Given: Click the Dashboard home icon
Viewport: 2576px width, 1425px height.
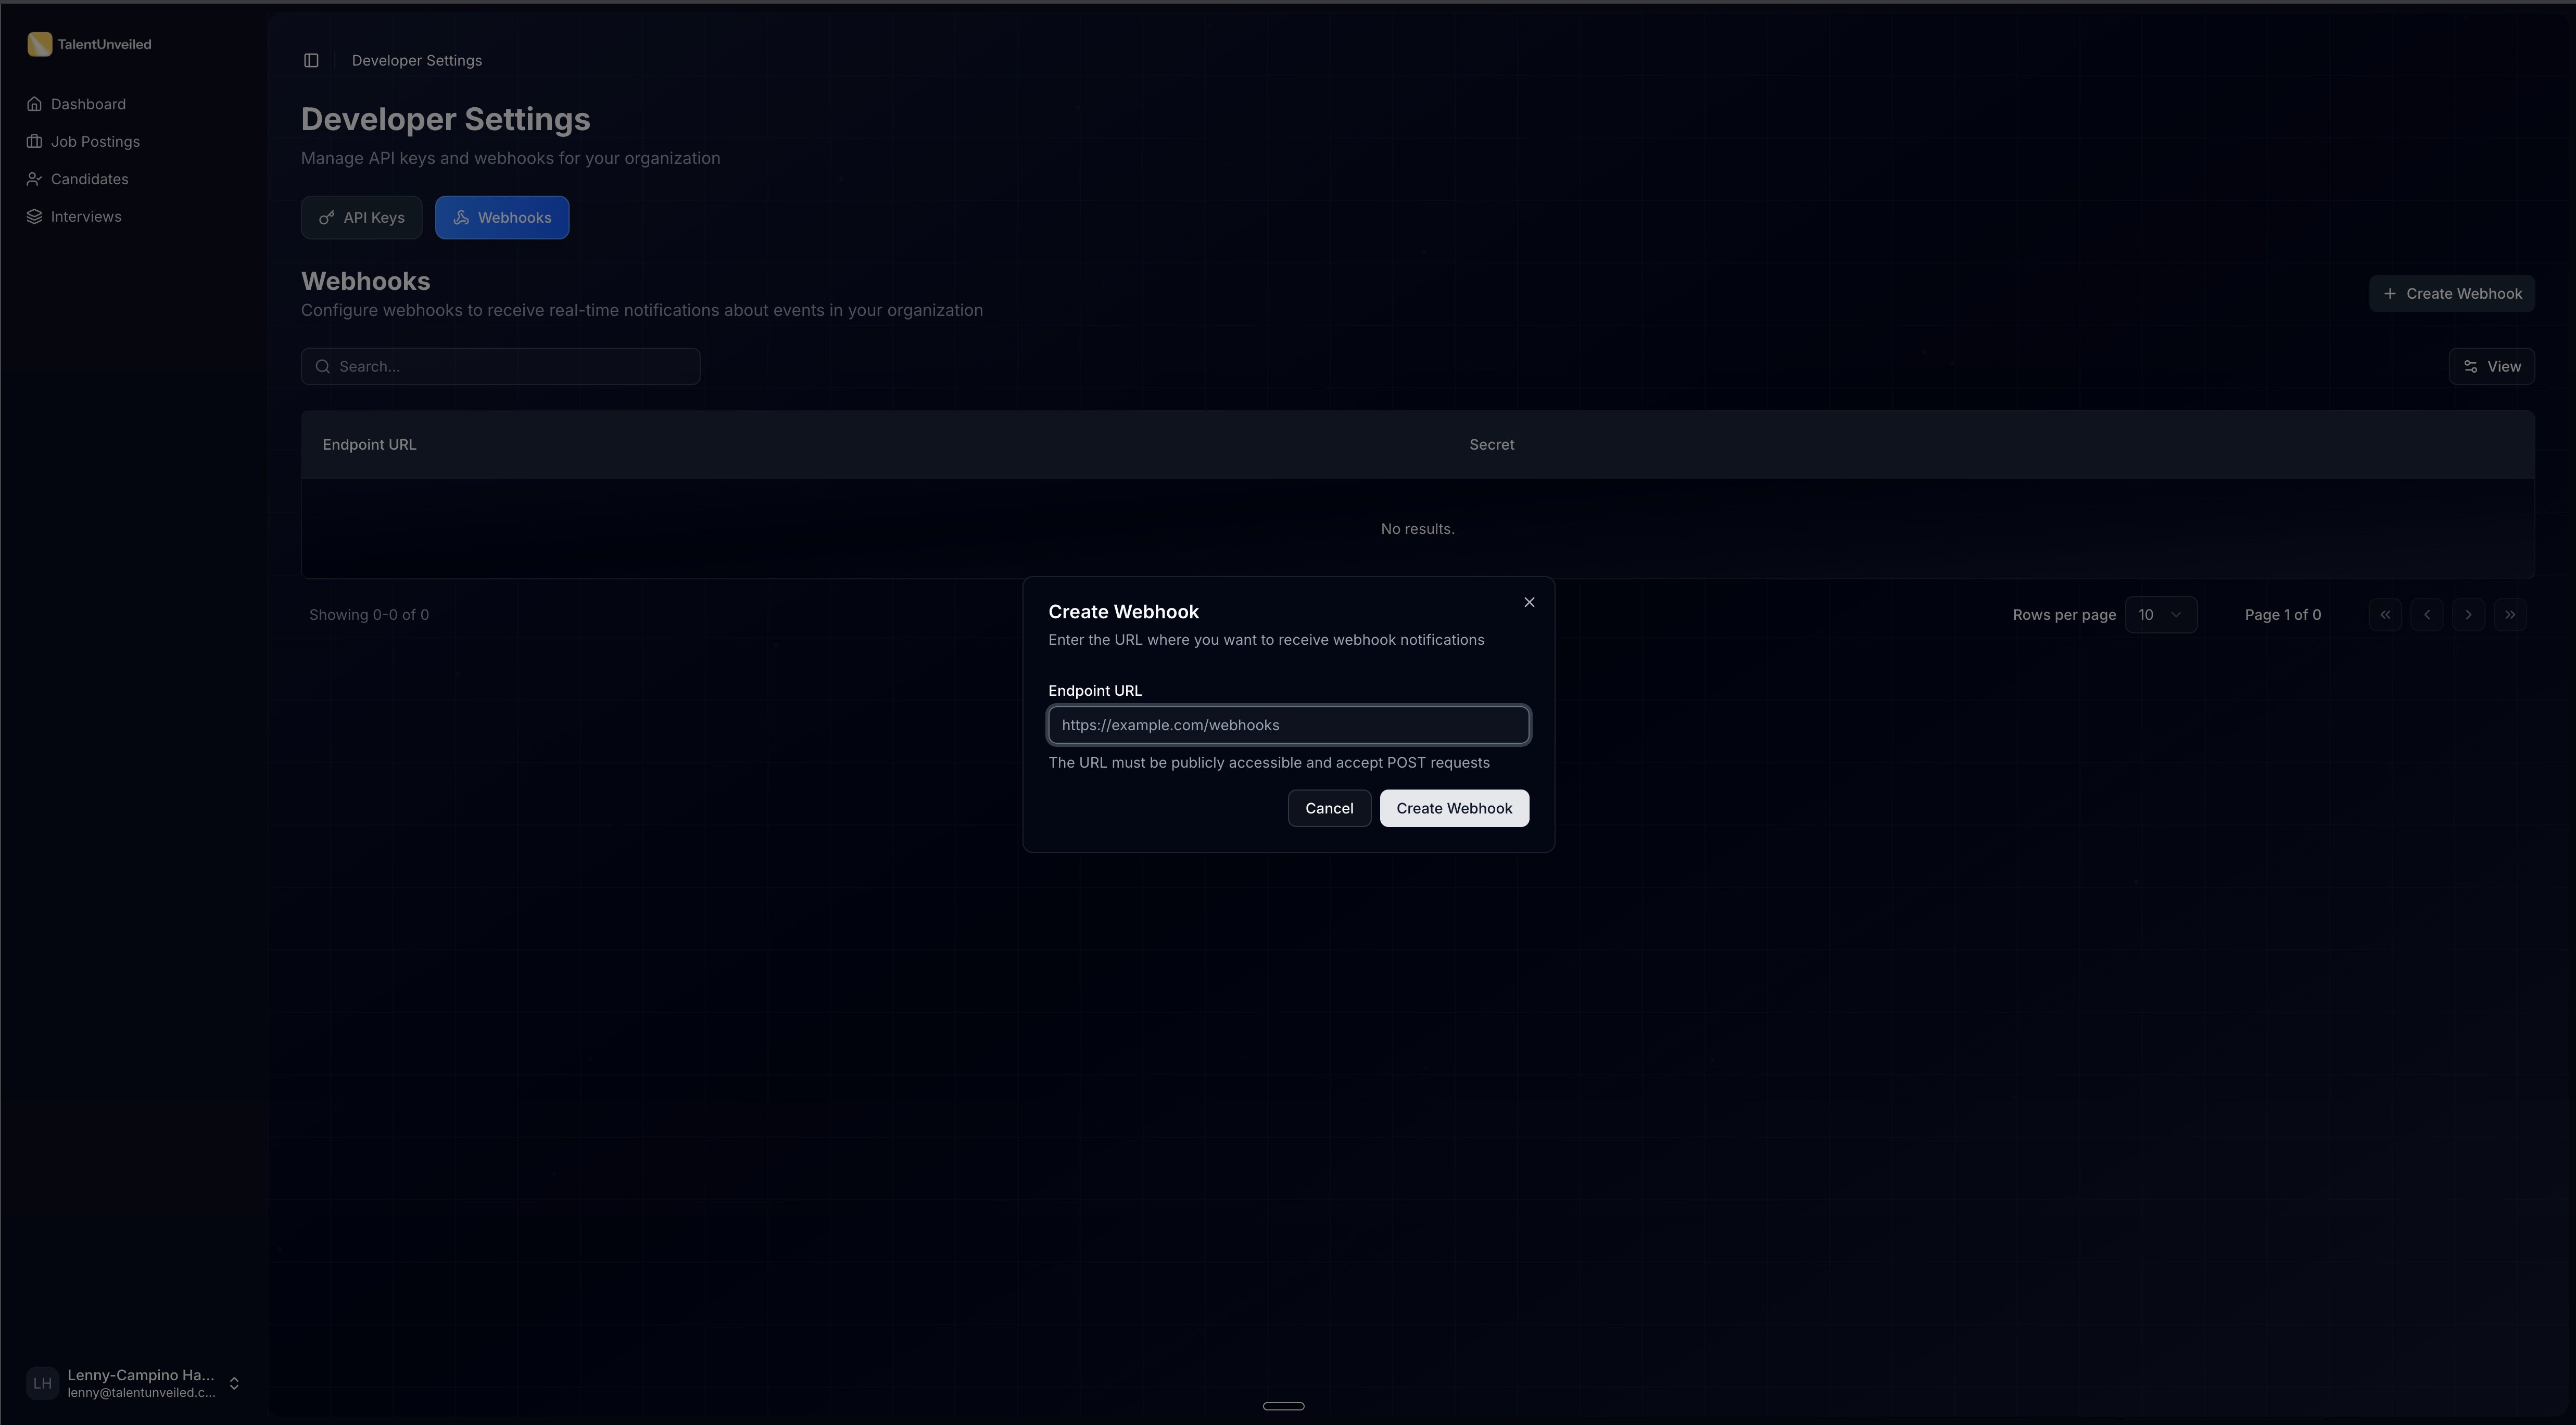Looking at the screenshot, I should click(x=35, y=104).
